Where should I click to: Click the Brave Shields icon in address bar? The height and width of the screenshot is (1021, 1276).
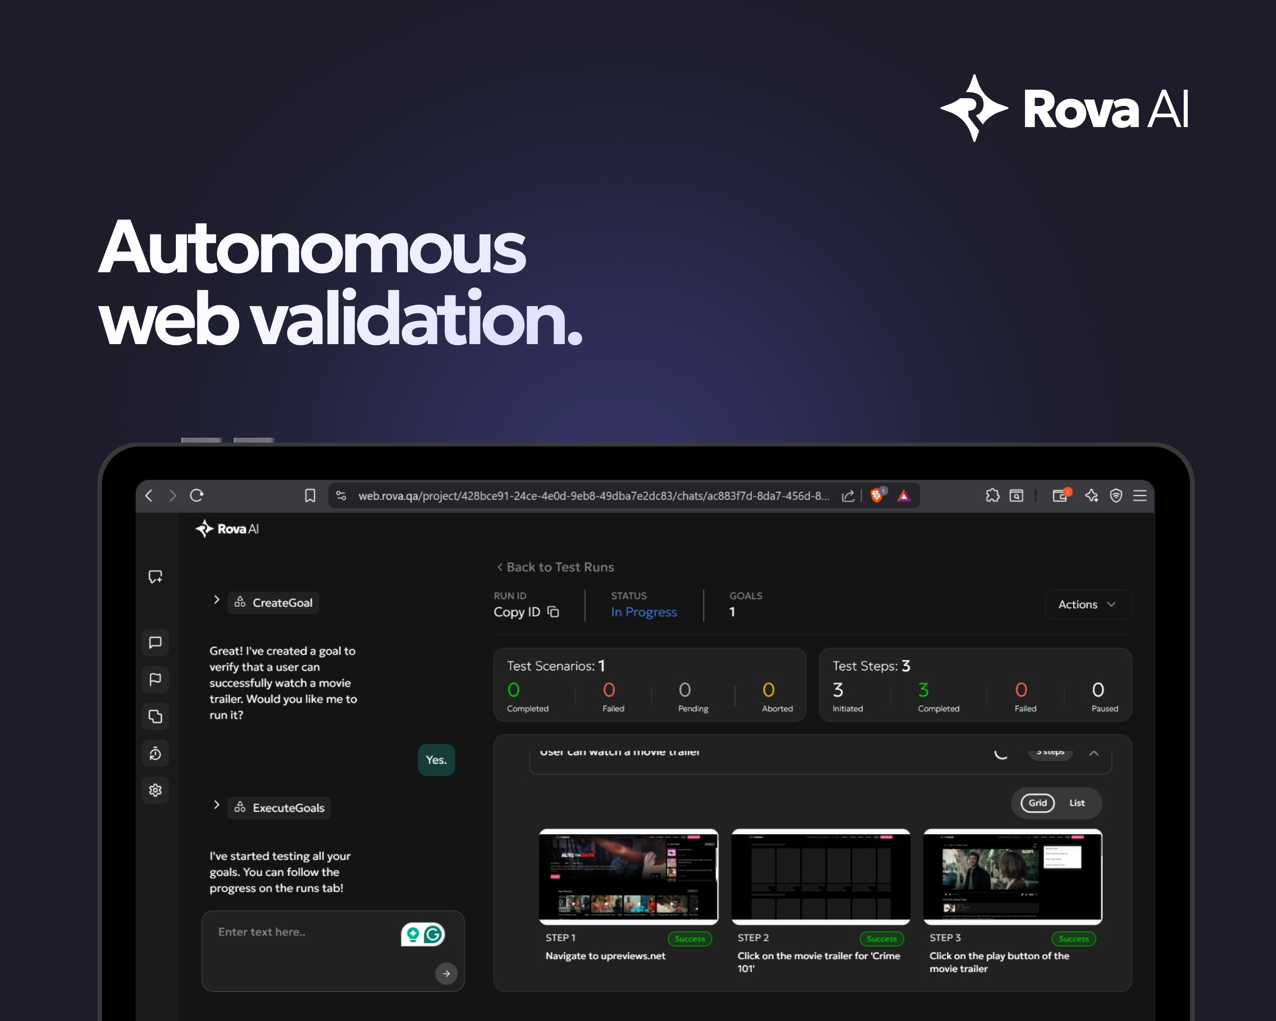point(877,496)
